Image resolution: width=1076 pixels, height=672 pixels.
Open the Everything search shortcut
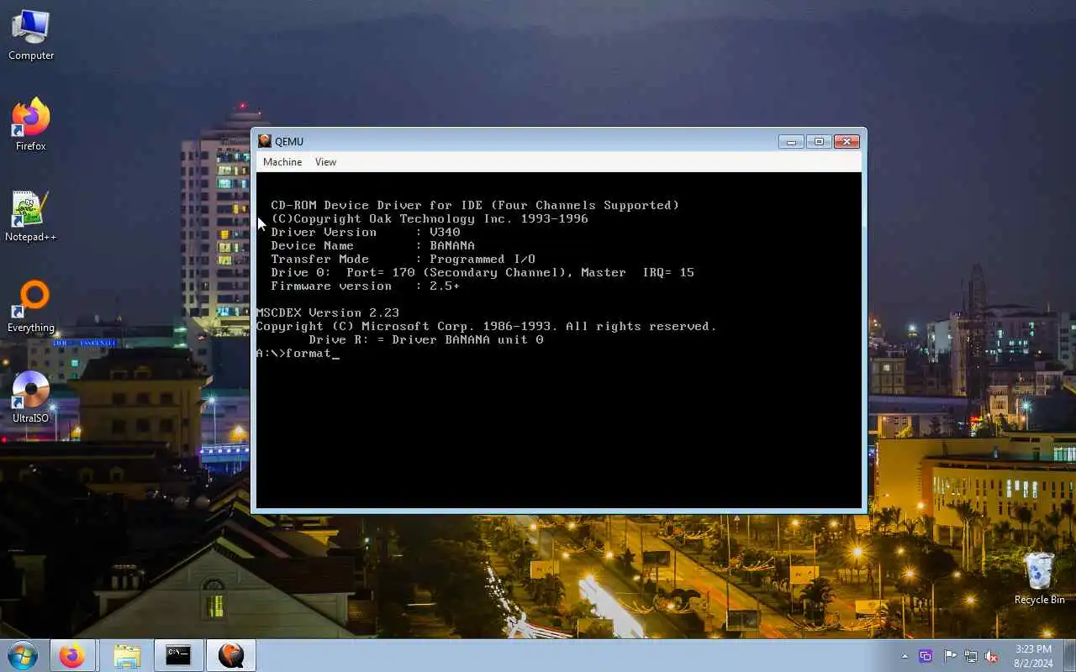point(31,307)
